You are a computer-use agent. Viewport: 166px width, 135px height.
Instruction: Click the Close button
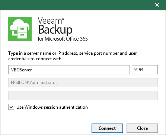click(x=142, y=128)
